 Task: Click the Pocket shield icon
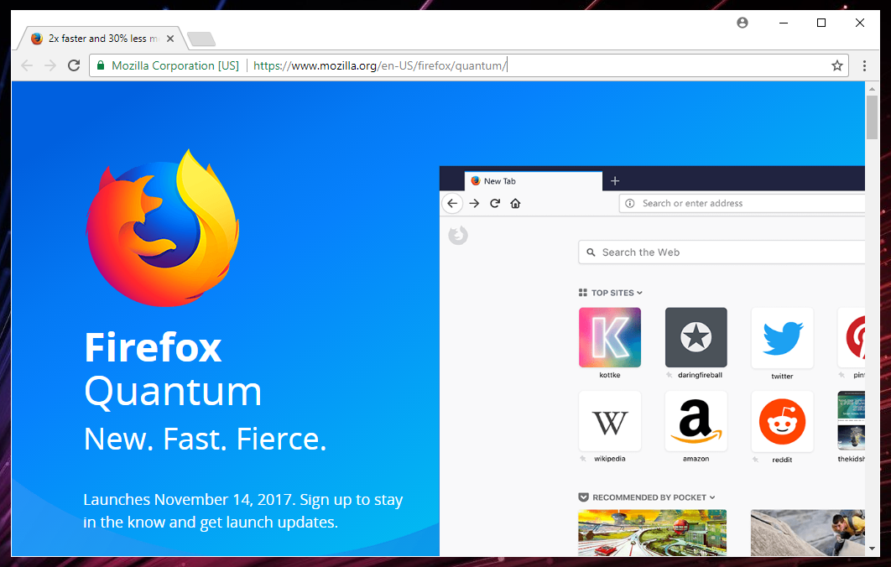(583, 497)
